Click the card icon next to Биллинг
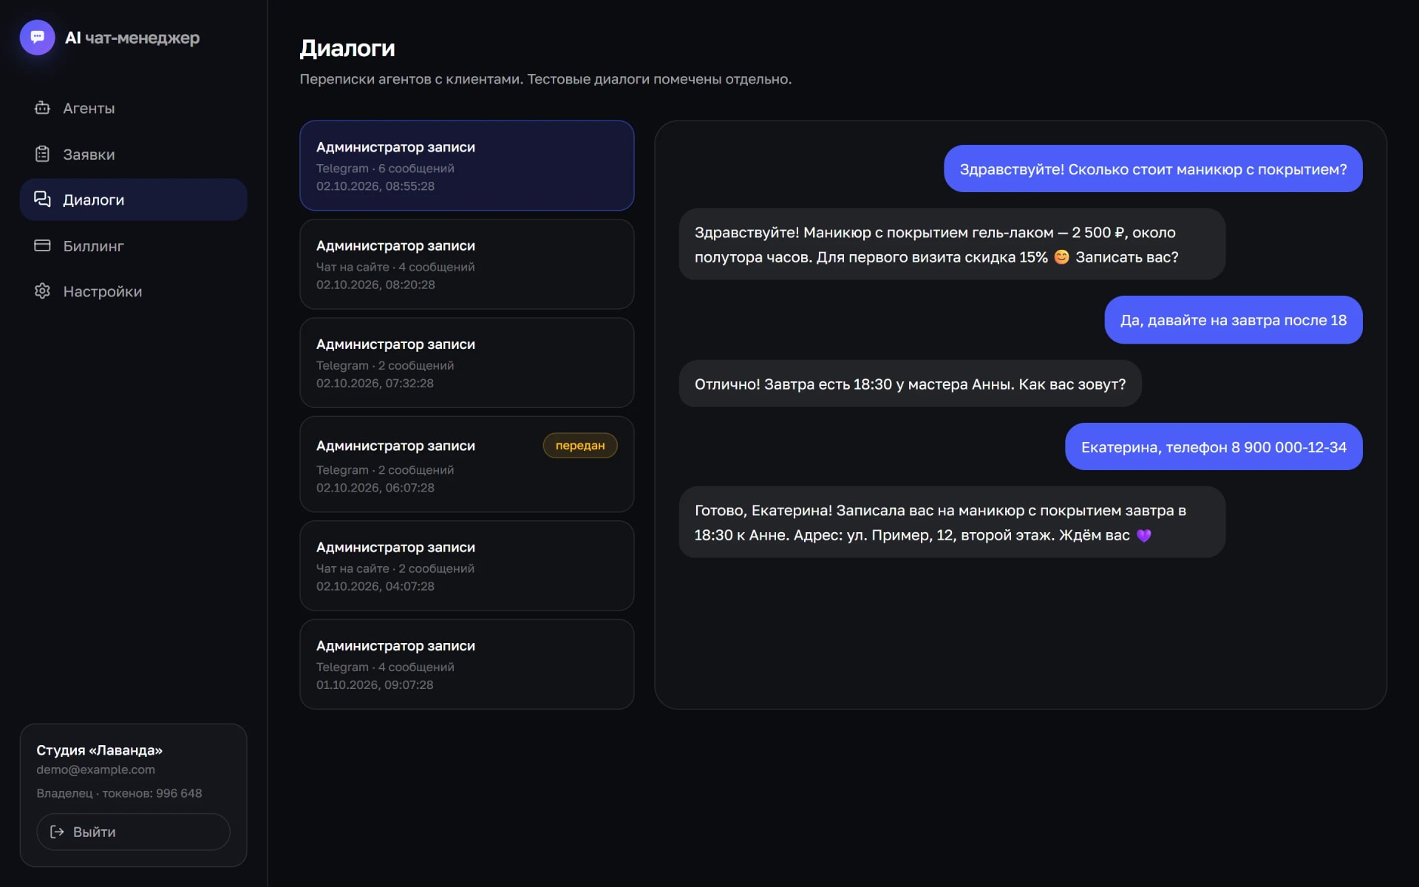The width and height of the screenshot is (1419, 887). tap(42, 245)
